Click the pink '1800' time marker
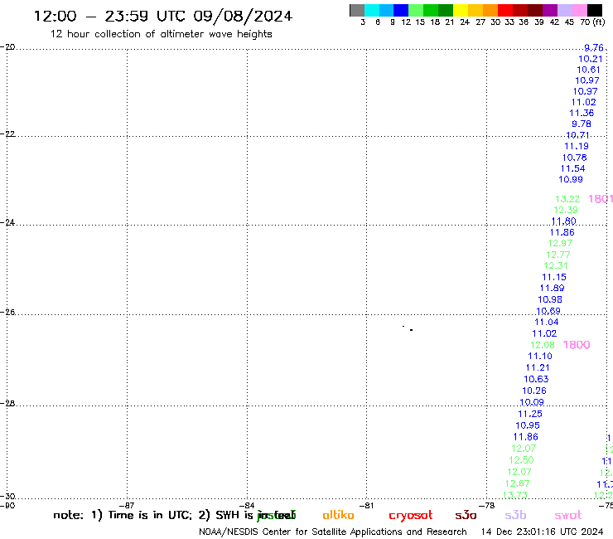This screenshot has width=613, height=539. click(x=577, y=345)
